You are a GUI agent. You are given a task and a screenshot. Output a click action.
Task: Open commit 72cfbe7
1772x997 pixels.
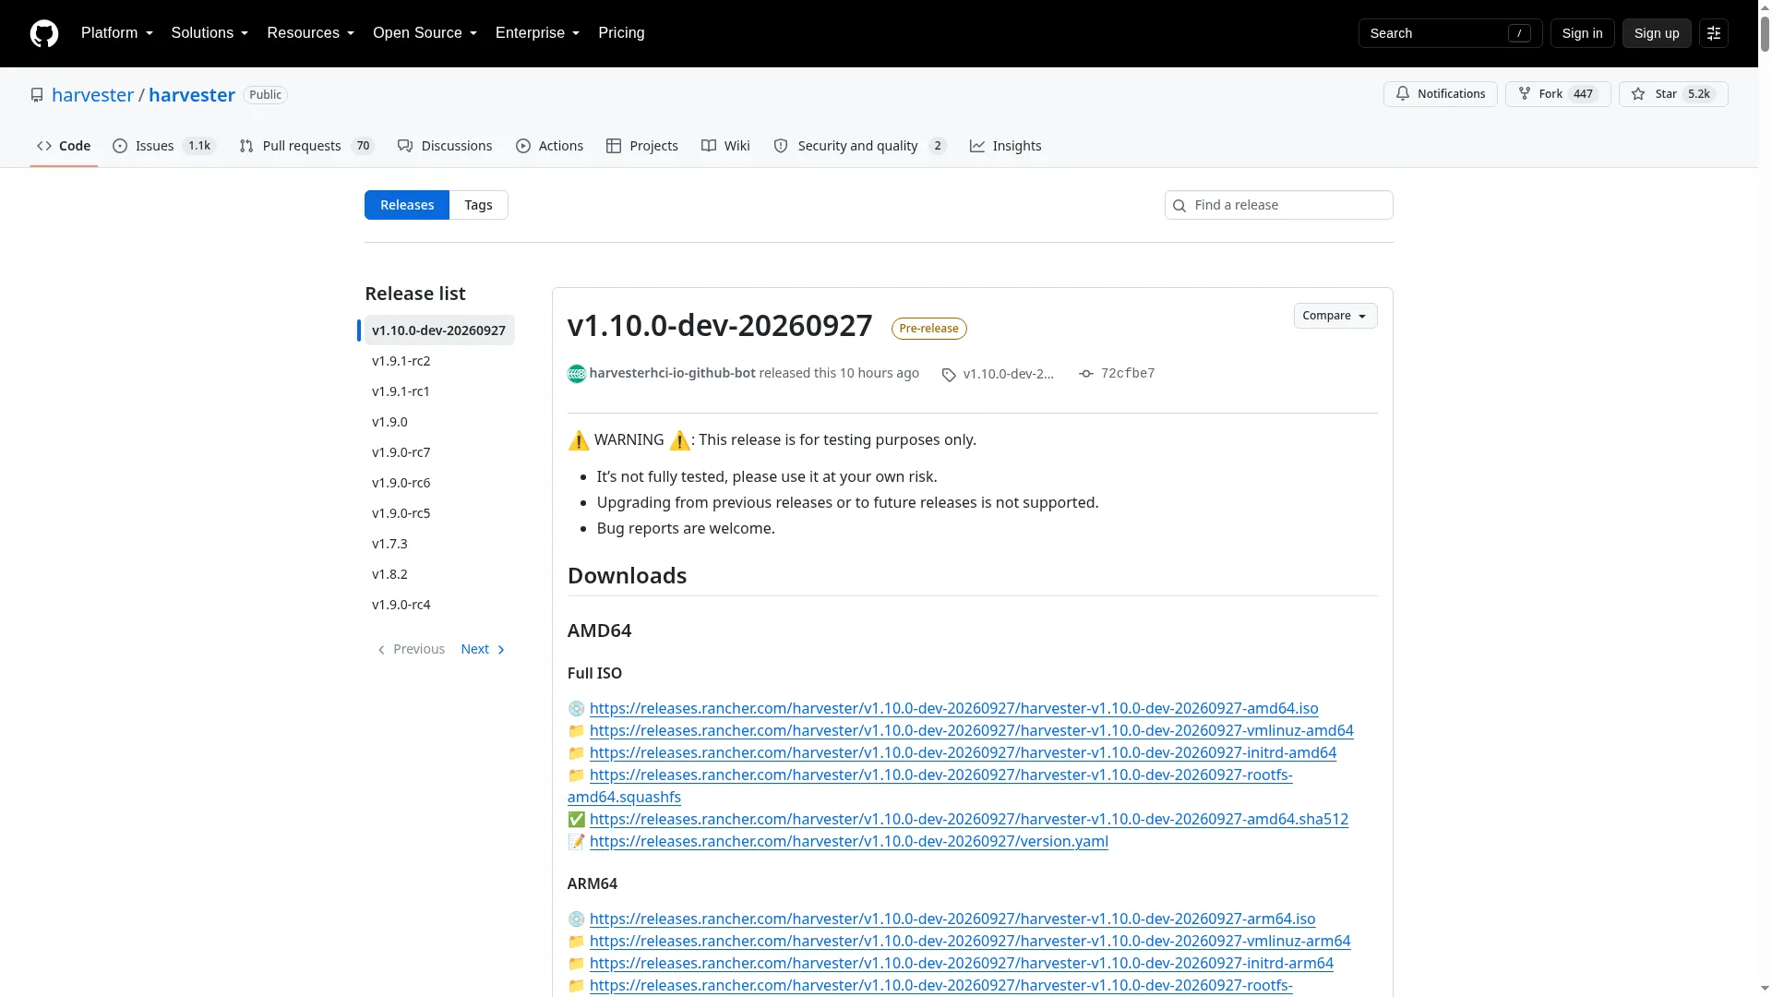pyautogui.click(x=1127, y=374)
